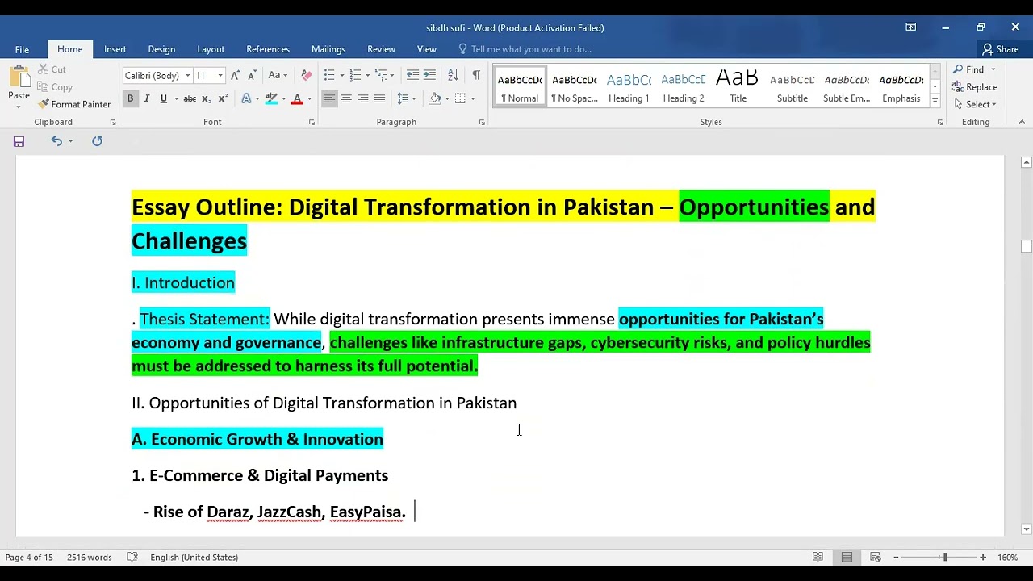Click the Line and Paragraph Spacing icon
This screenshot has width=1033, height=581.
pos(402,98)
